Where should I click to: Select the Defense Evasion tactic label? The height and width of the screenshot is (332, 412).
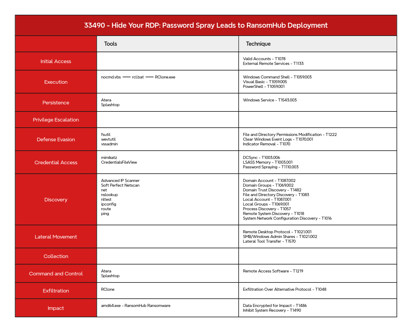click(56, 139)
